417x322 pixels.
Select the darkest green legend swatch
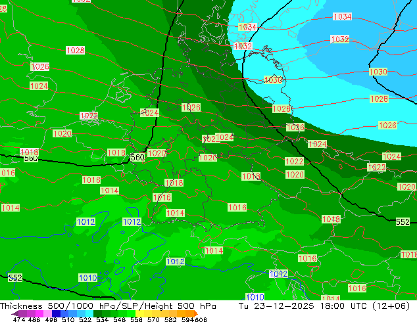click(97, 313)
